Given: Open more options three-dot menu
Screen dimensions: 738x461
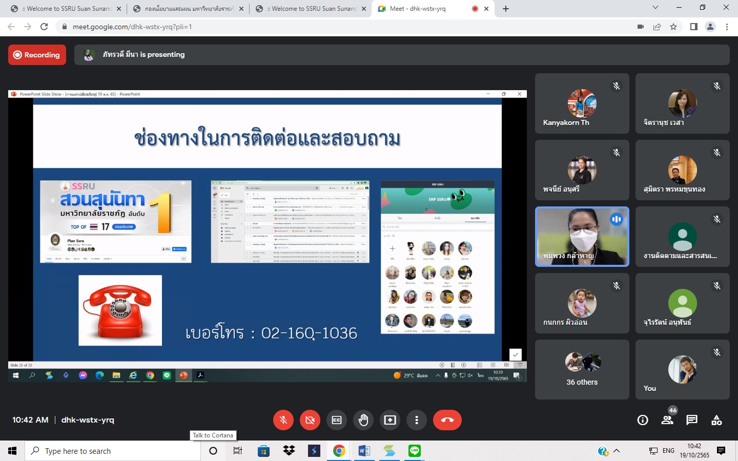Looking at the screenshot, I should click(417, 420).
